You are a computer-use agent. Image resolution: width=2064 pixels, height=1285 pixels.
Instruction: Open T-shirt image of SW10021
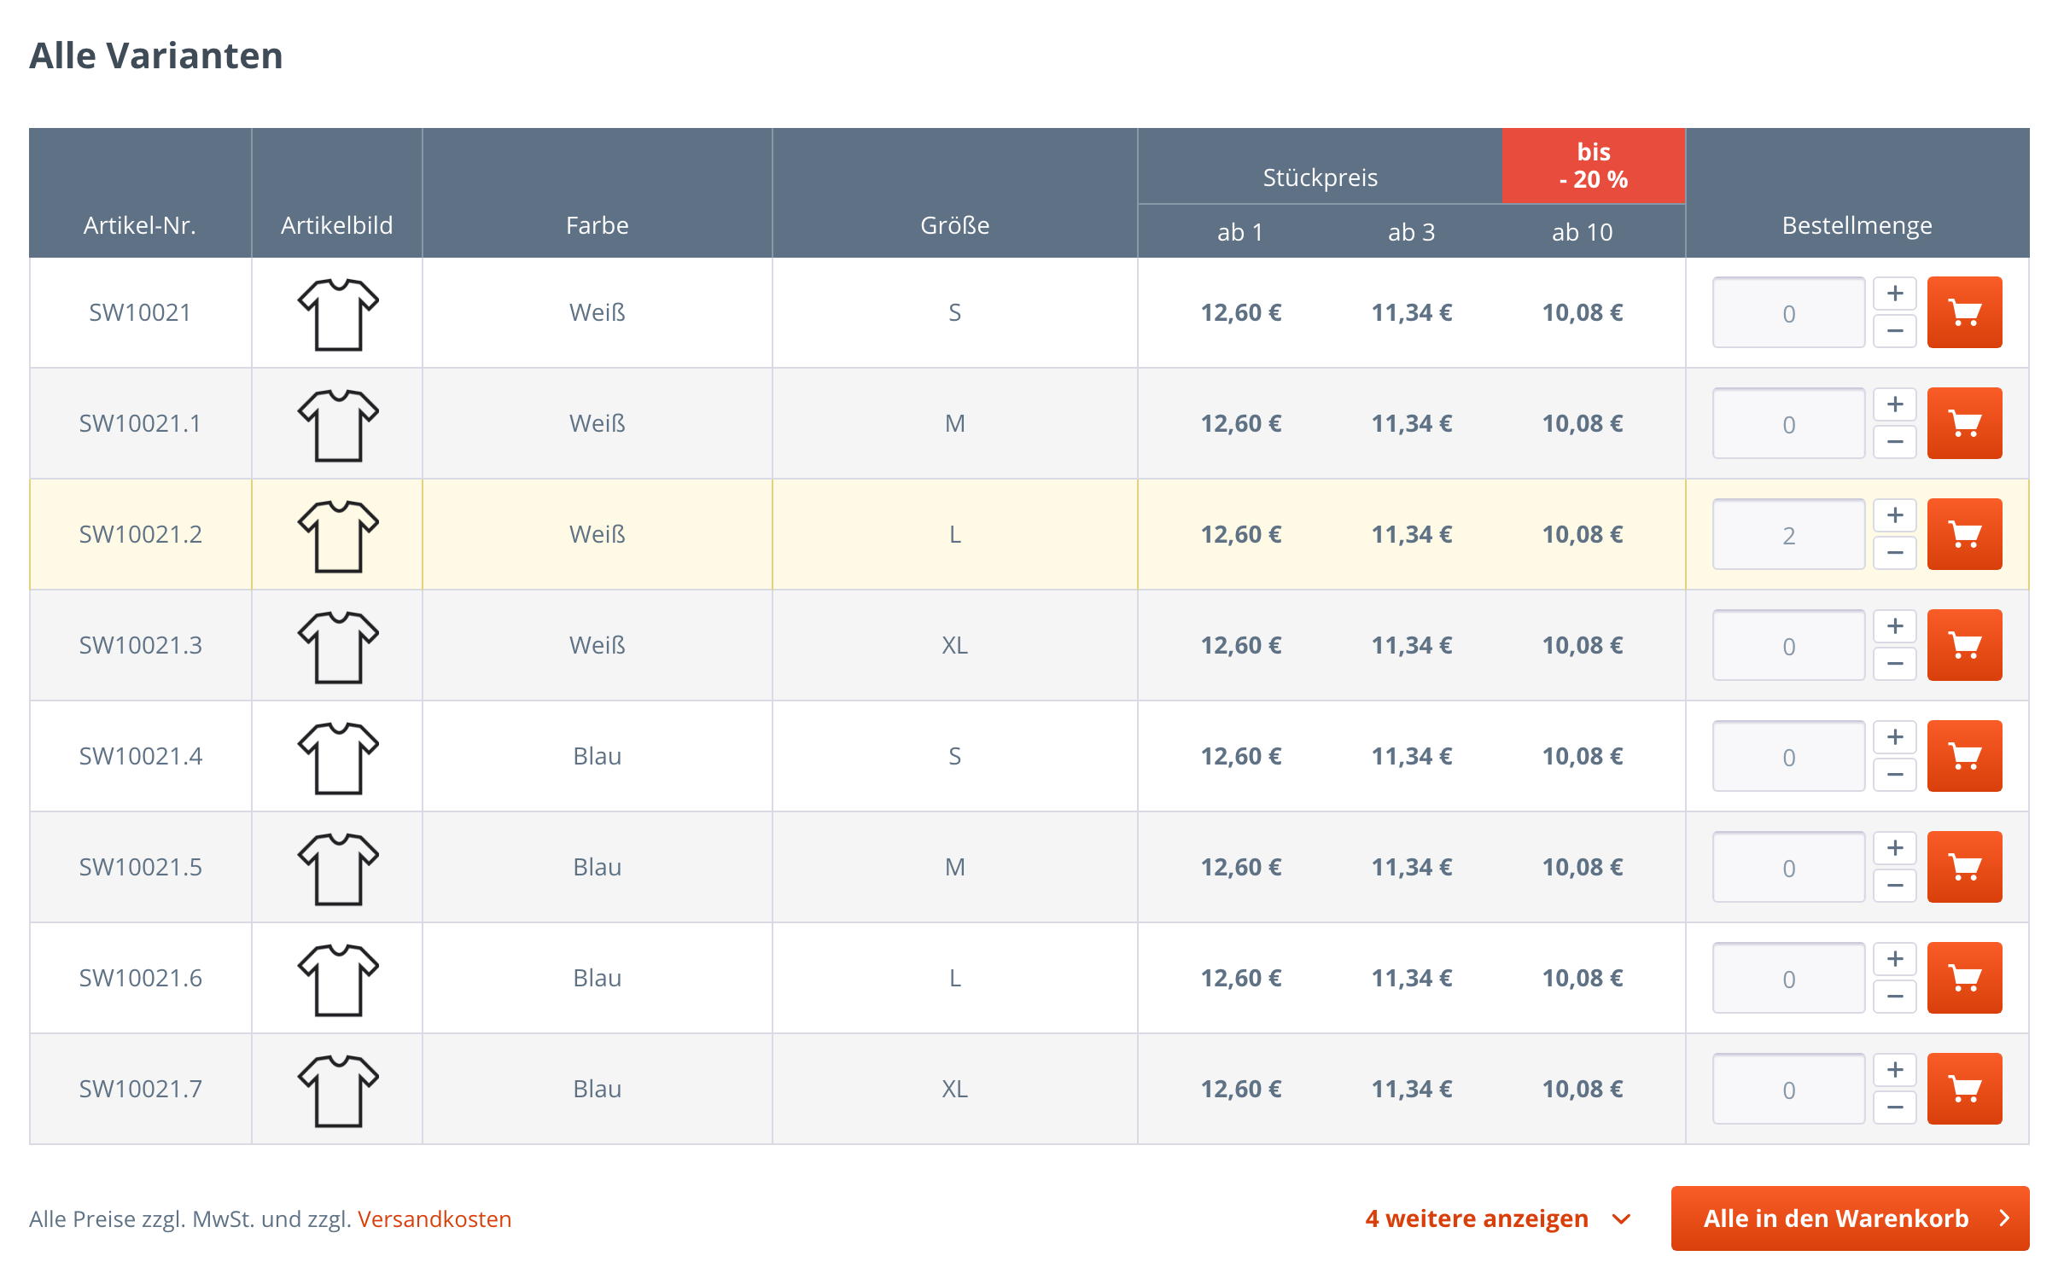click(x=338, y=314)
